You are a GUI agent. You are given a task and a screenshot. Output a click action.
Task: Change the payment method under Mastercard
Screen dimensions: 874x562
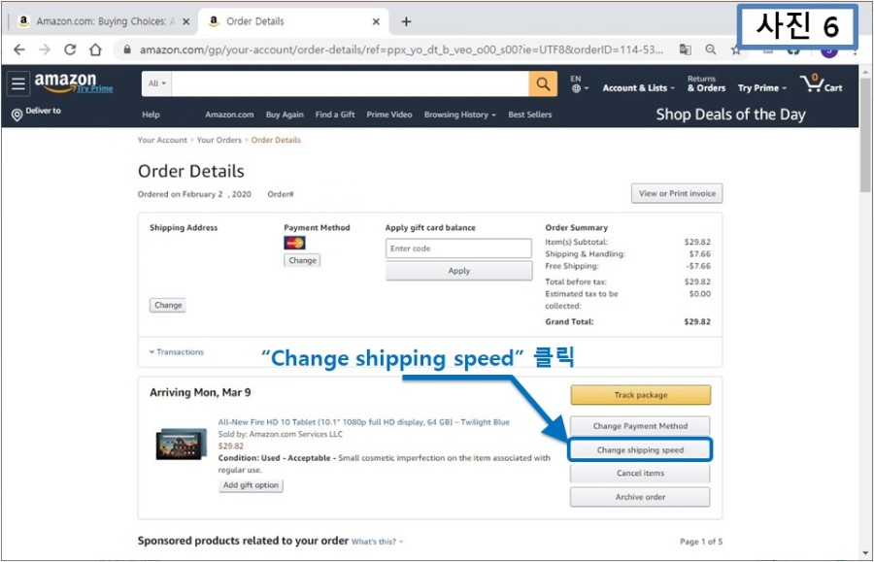coord(302,260)
